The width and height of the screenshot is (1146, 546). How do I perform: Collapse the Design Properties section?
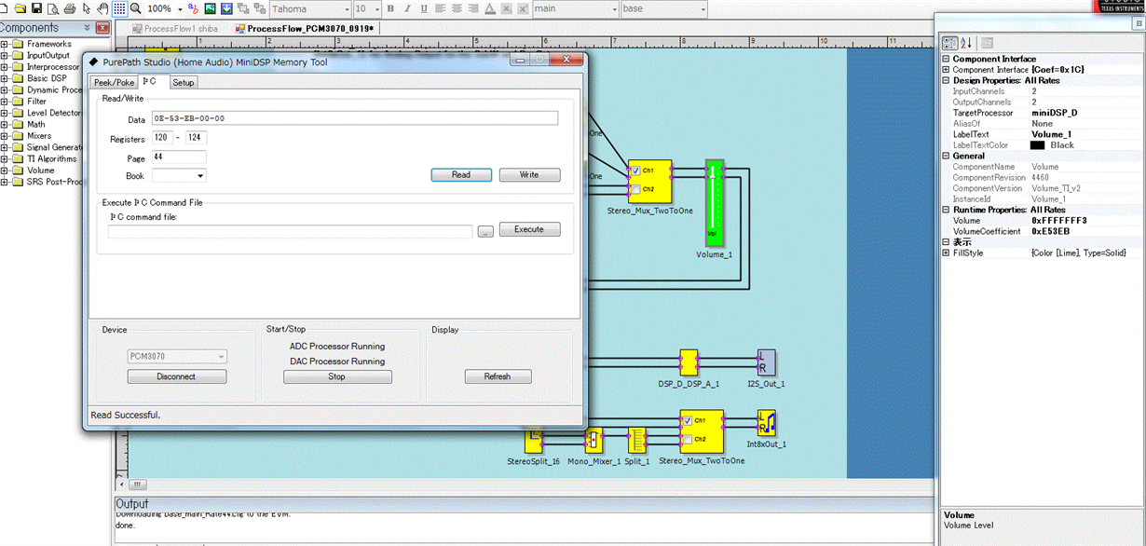click(947, 81)
